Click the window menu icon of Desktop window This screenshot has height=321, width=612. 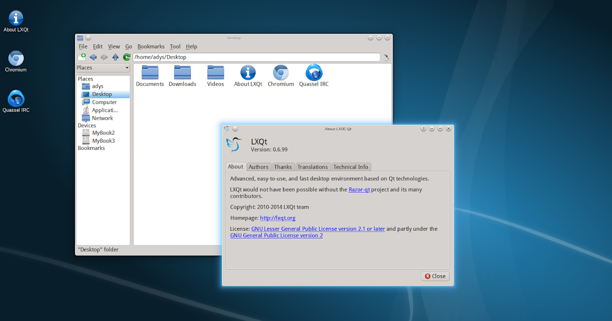click(x=80, y=38)
